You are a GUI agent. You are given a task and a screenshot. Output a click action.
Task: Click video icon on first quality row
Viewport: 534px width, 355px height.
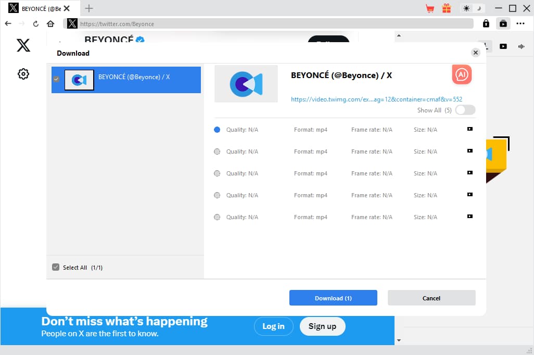(x=469, y=129)
